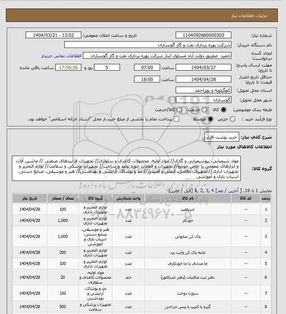Click the deadline hour field 07:00
286x314 pixels.
tap(147, 68)
